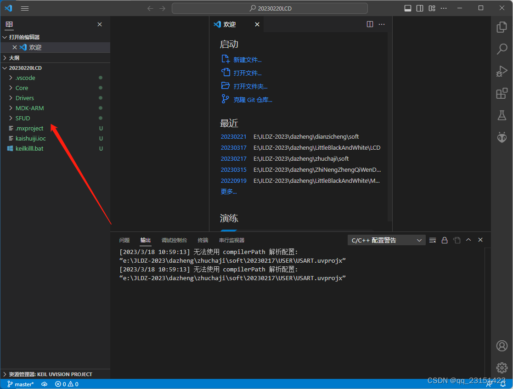Click the master* git branch in status bar
The image size is (513, 389).
[21, 384]
